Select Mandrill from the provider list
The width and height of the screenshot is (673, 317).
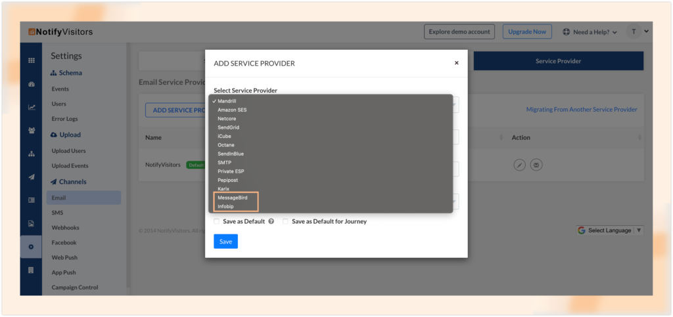pyautogui.click(x=331, y=101)
